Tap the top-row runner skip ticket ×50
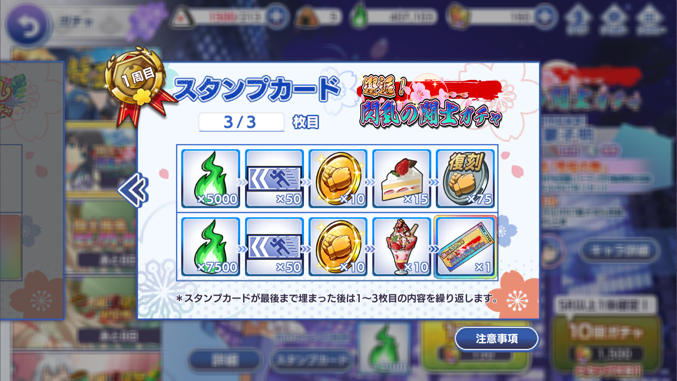This screenshot has height=381, width=677. (x=274, y=179)
